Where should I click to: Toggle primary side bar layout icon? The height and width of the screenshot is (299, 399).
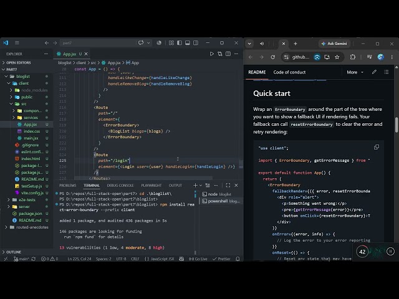coord(180,43)
